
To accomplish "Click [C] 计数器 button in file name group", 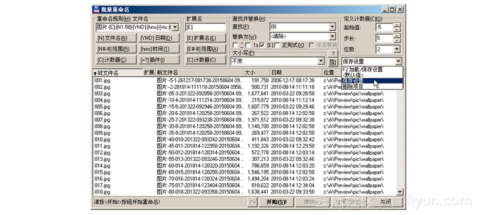I will (116, 60).
